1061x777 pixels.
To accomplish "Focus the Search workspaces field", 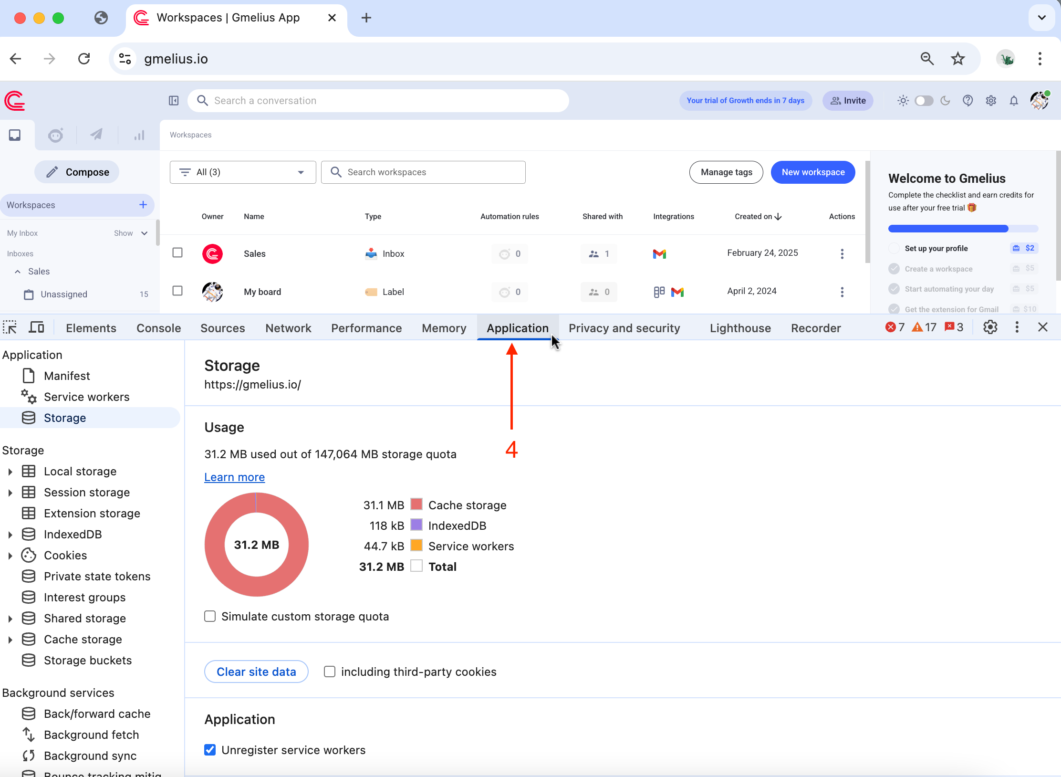I will (x=424, y=172).
